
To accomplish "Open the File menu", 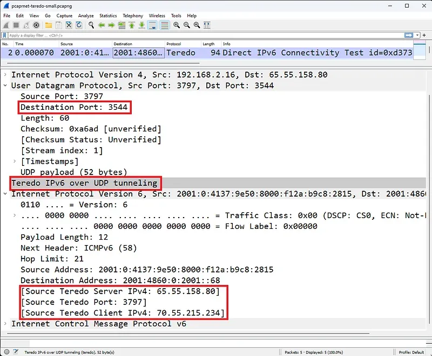I will pos(6,16).
